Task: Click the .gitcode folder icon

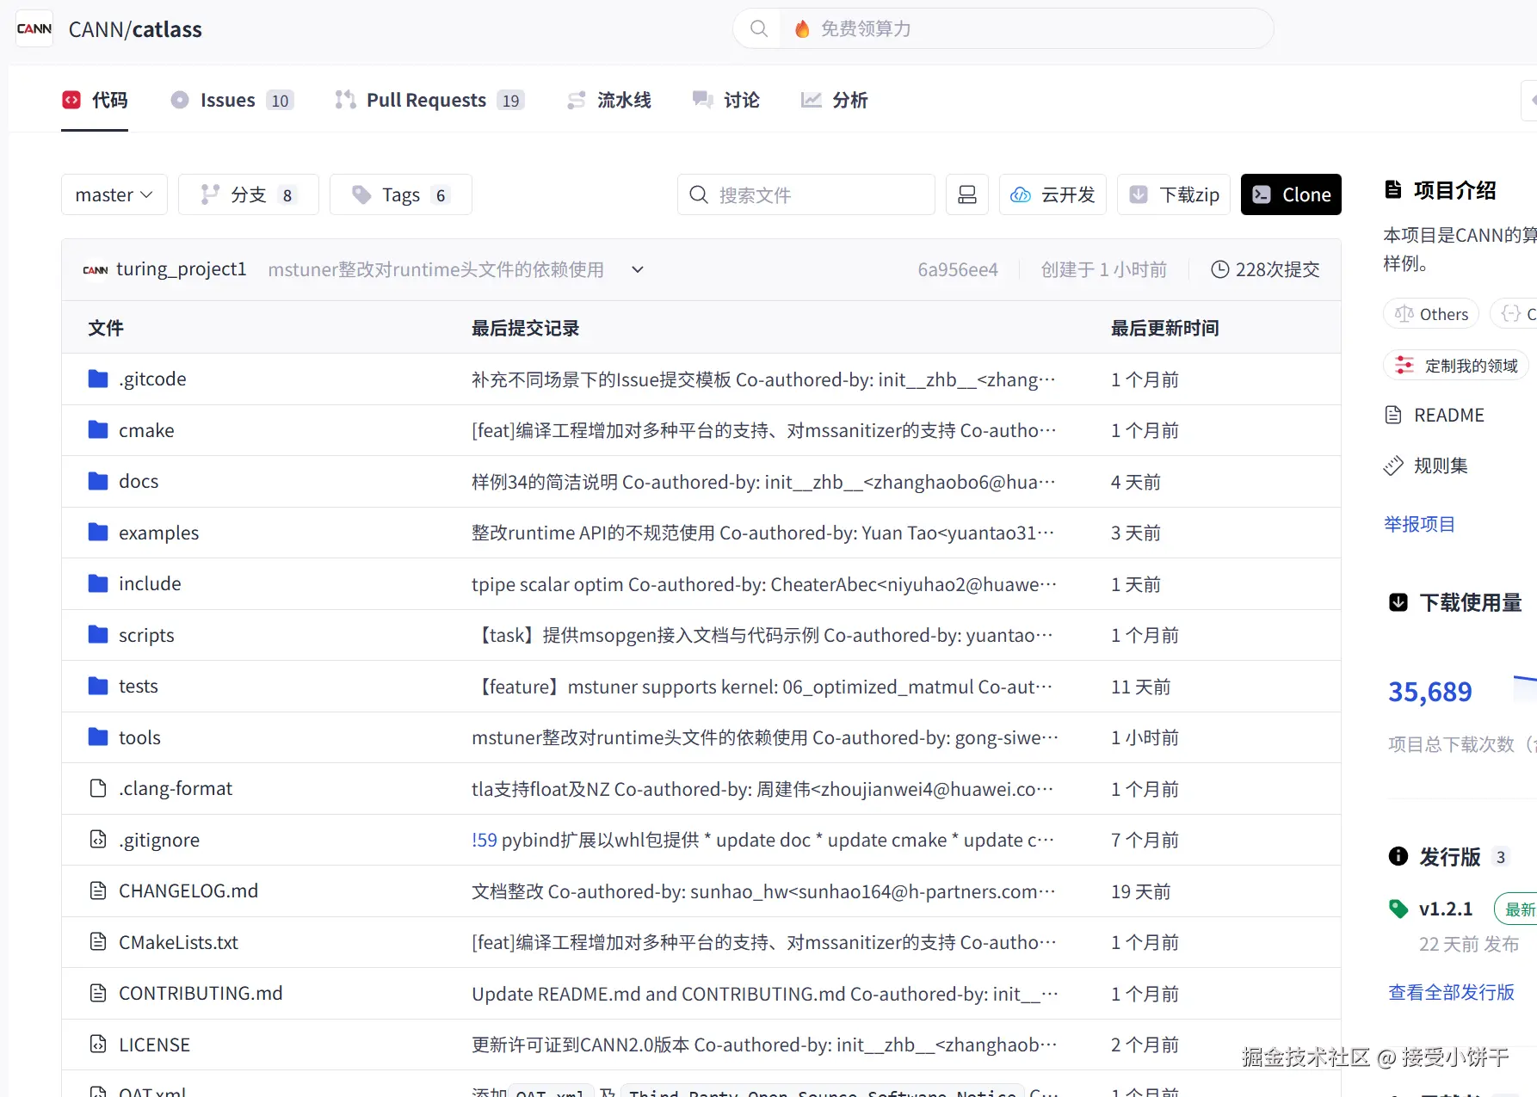Action: click(x=98, y=379)
